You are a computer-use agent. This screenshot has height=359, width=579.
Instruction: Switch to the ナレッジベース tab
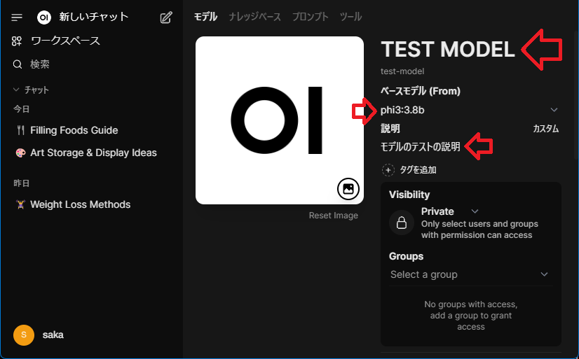click(254, 17)
